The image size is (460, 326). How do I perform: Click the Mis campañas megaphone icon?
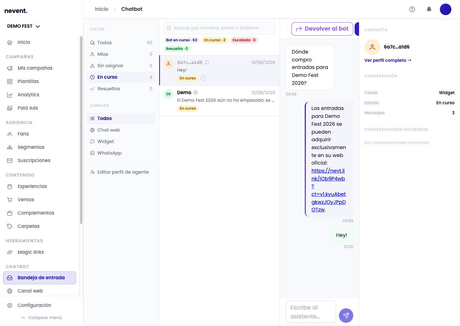[x=10, y=68]
